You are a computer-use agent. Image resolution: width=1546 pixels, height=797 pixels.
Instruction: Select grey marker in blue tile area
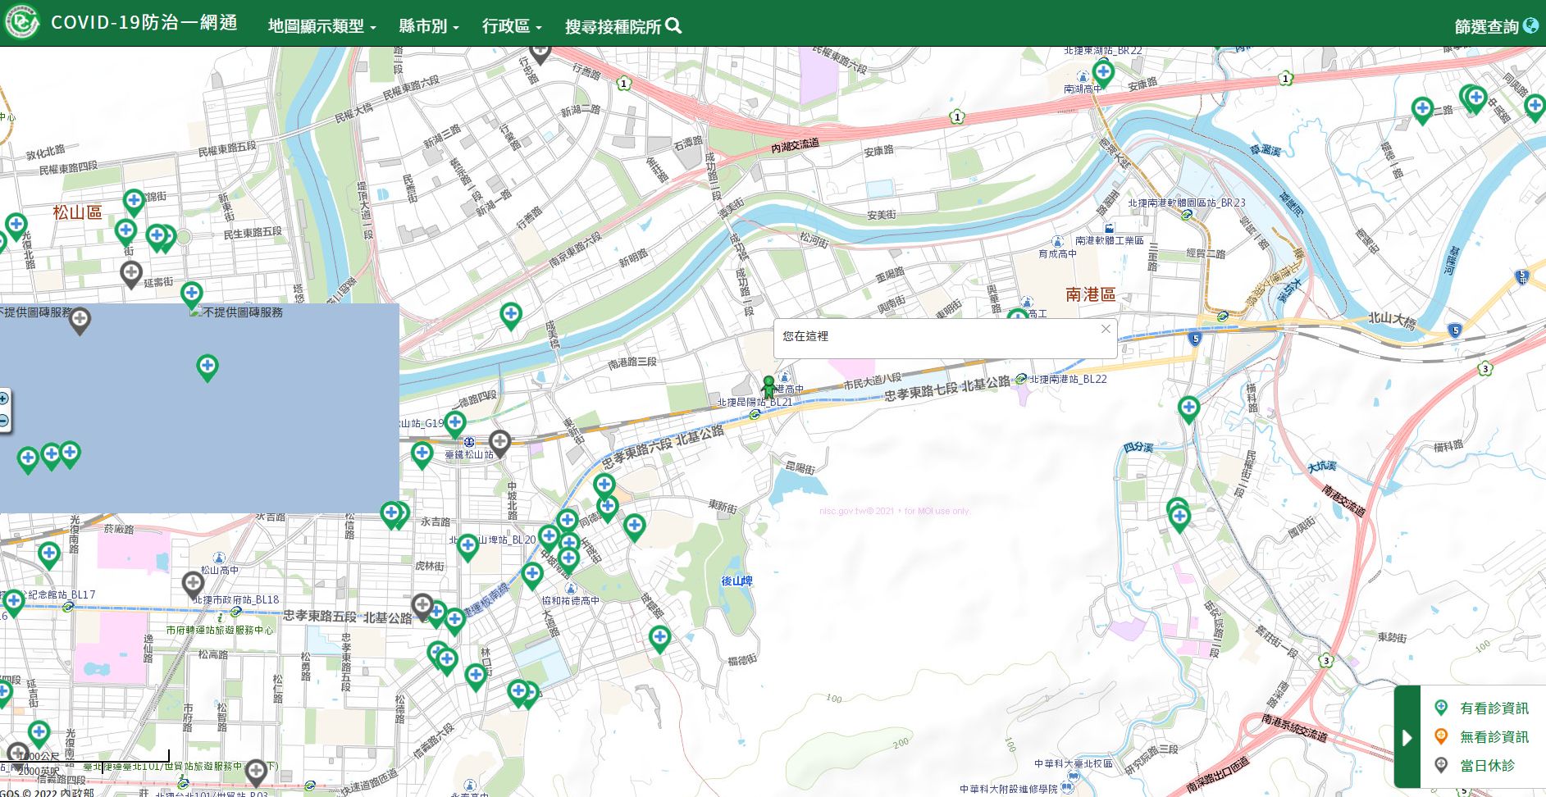[80, 321]
